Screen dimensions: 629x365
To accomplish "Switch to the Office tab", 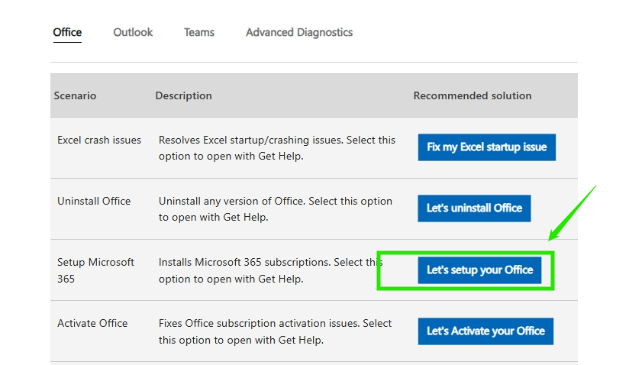I will [67, 32].
